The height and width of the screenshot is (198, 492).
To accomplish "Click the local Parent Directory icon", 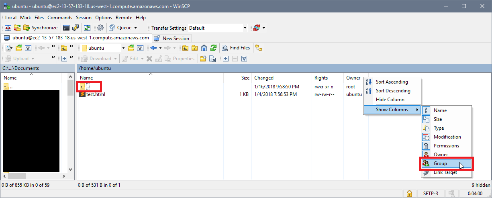I will 64,48.
